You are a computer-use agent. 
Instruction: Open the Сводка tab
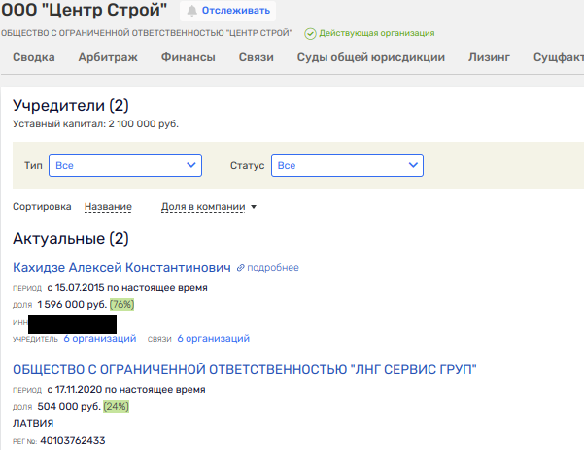34,57
